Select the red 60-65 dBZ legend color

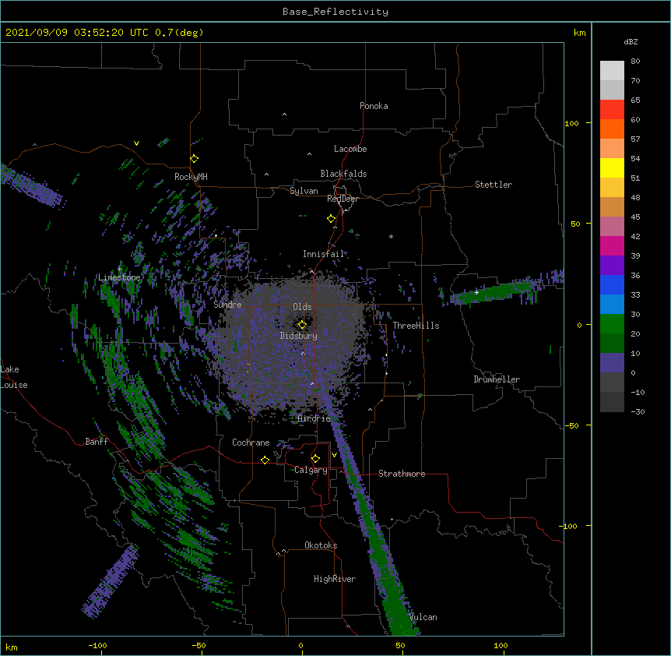[612, 110]
